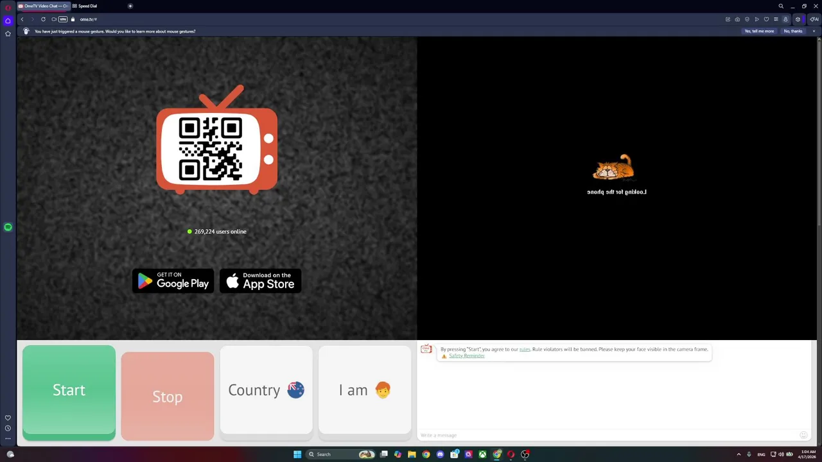This screenshot has height=462, width=822.
Task: Click 'No, thanks' on gesture banner
Action: click(x=793, y=31)
